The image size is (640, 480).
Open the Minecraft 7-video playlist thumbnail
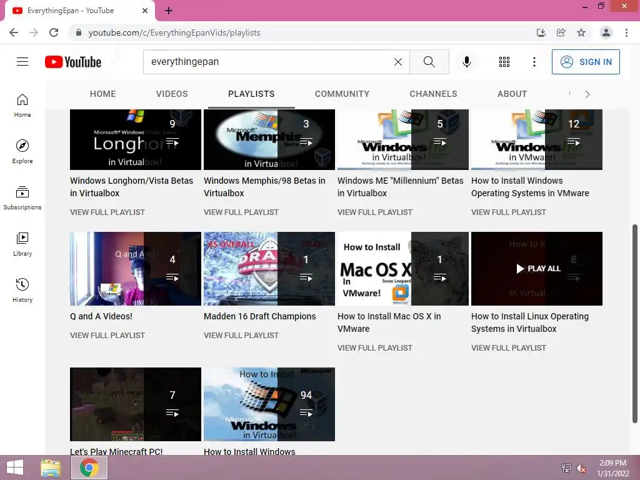(136, 404)
